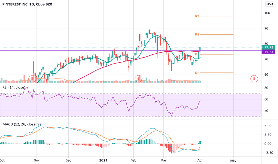This screenshot has height=164, width=278.
Task: Click the earnings E marker near February
Action: 138,78
